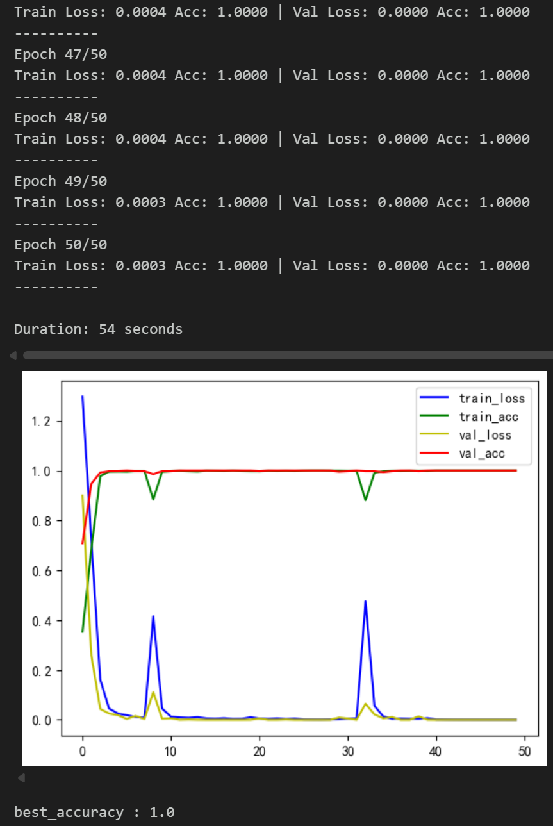Click the "Duration: 54 seconds" text
This screenshot has width=553, height=826.
coord(98,329)
